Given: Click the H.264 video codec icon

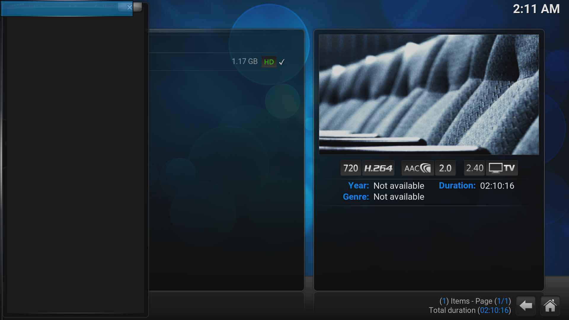Looking at the screenshot, I should [378, 168].
